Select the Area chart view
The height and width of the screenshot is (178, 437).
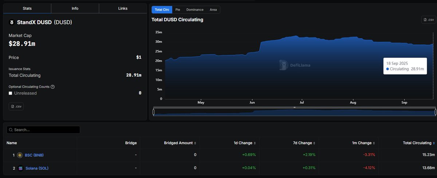pyautogui.click(x=213, y=10)
